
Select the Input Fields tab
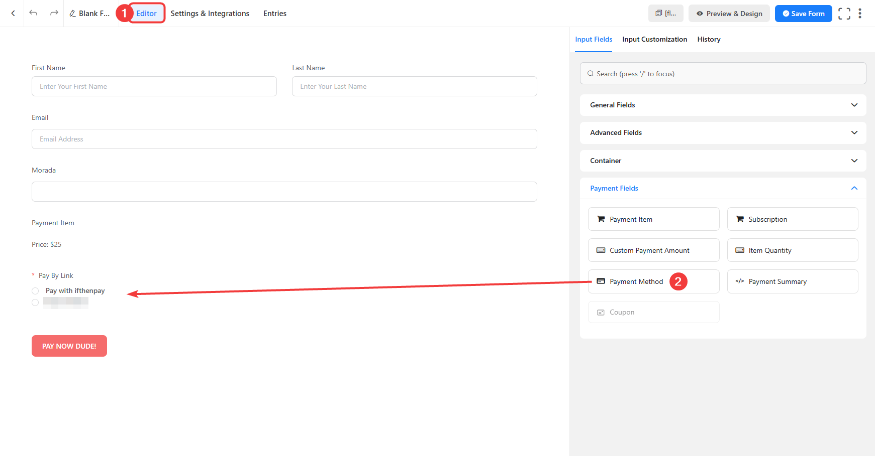point(594,39)
